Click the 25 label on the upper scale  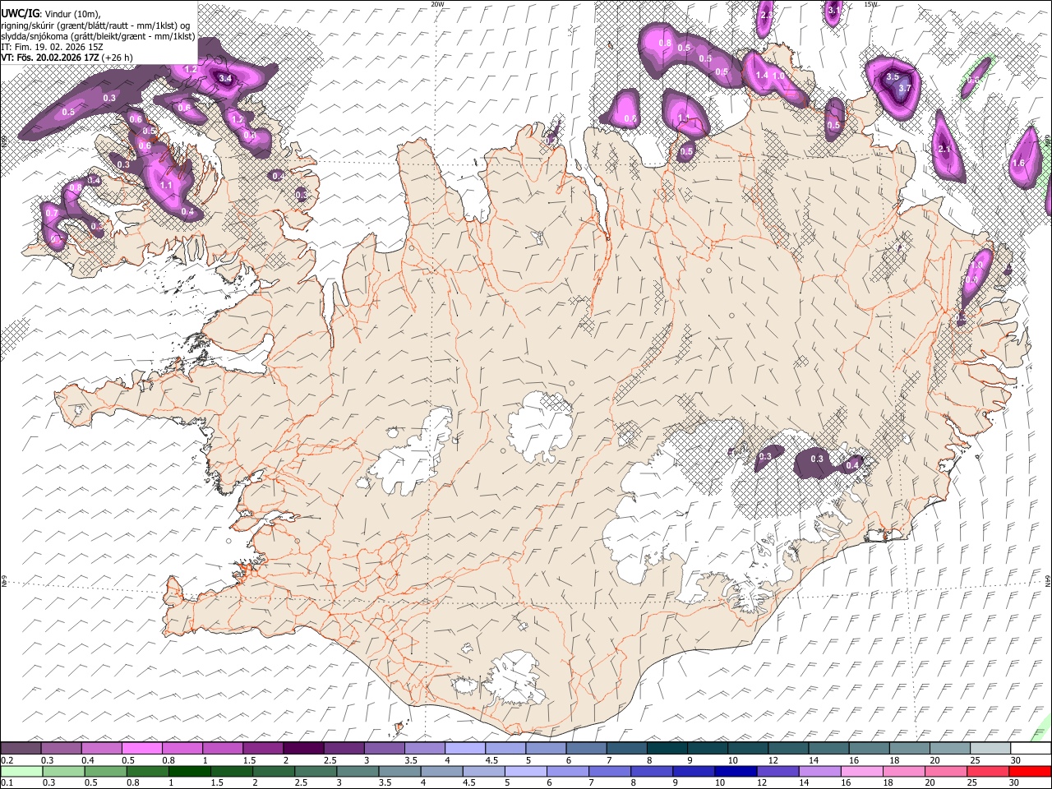(974, 760)
